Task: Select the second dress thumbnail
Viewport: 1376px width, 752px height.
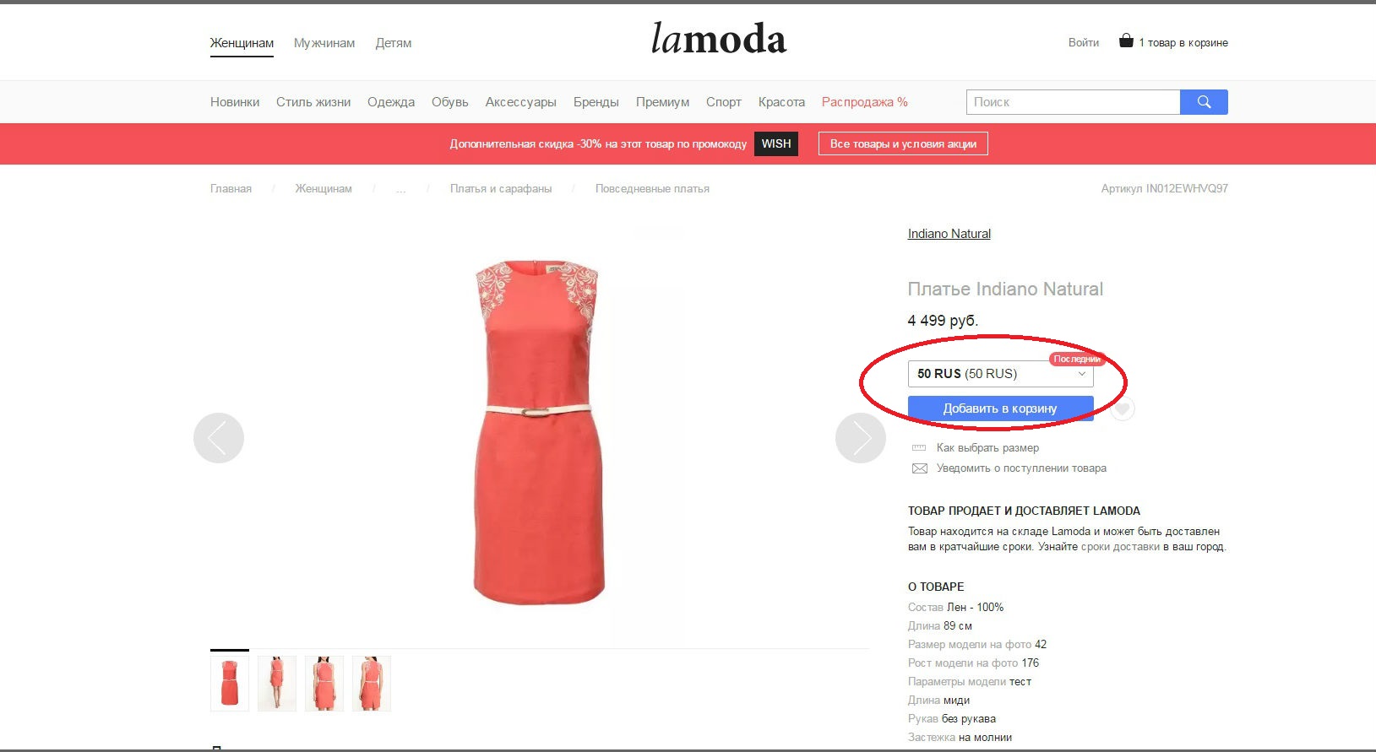Action: (277, 684)
